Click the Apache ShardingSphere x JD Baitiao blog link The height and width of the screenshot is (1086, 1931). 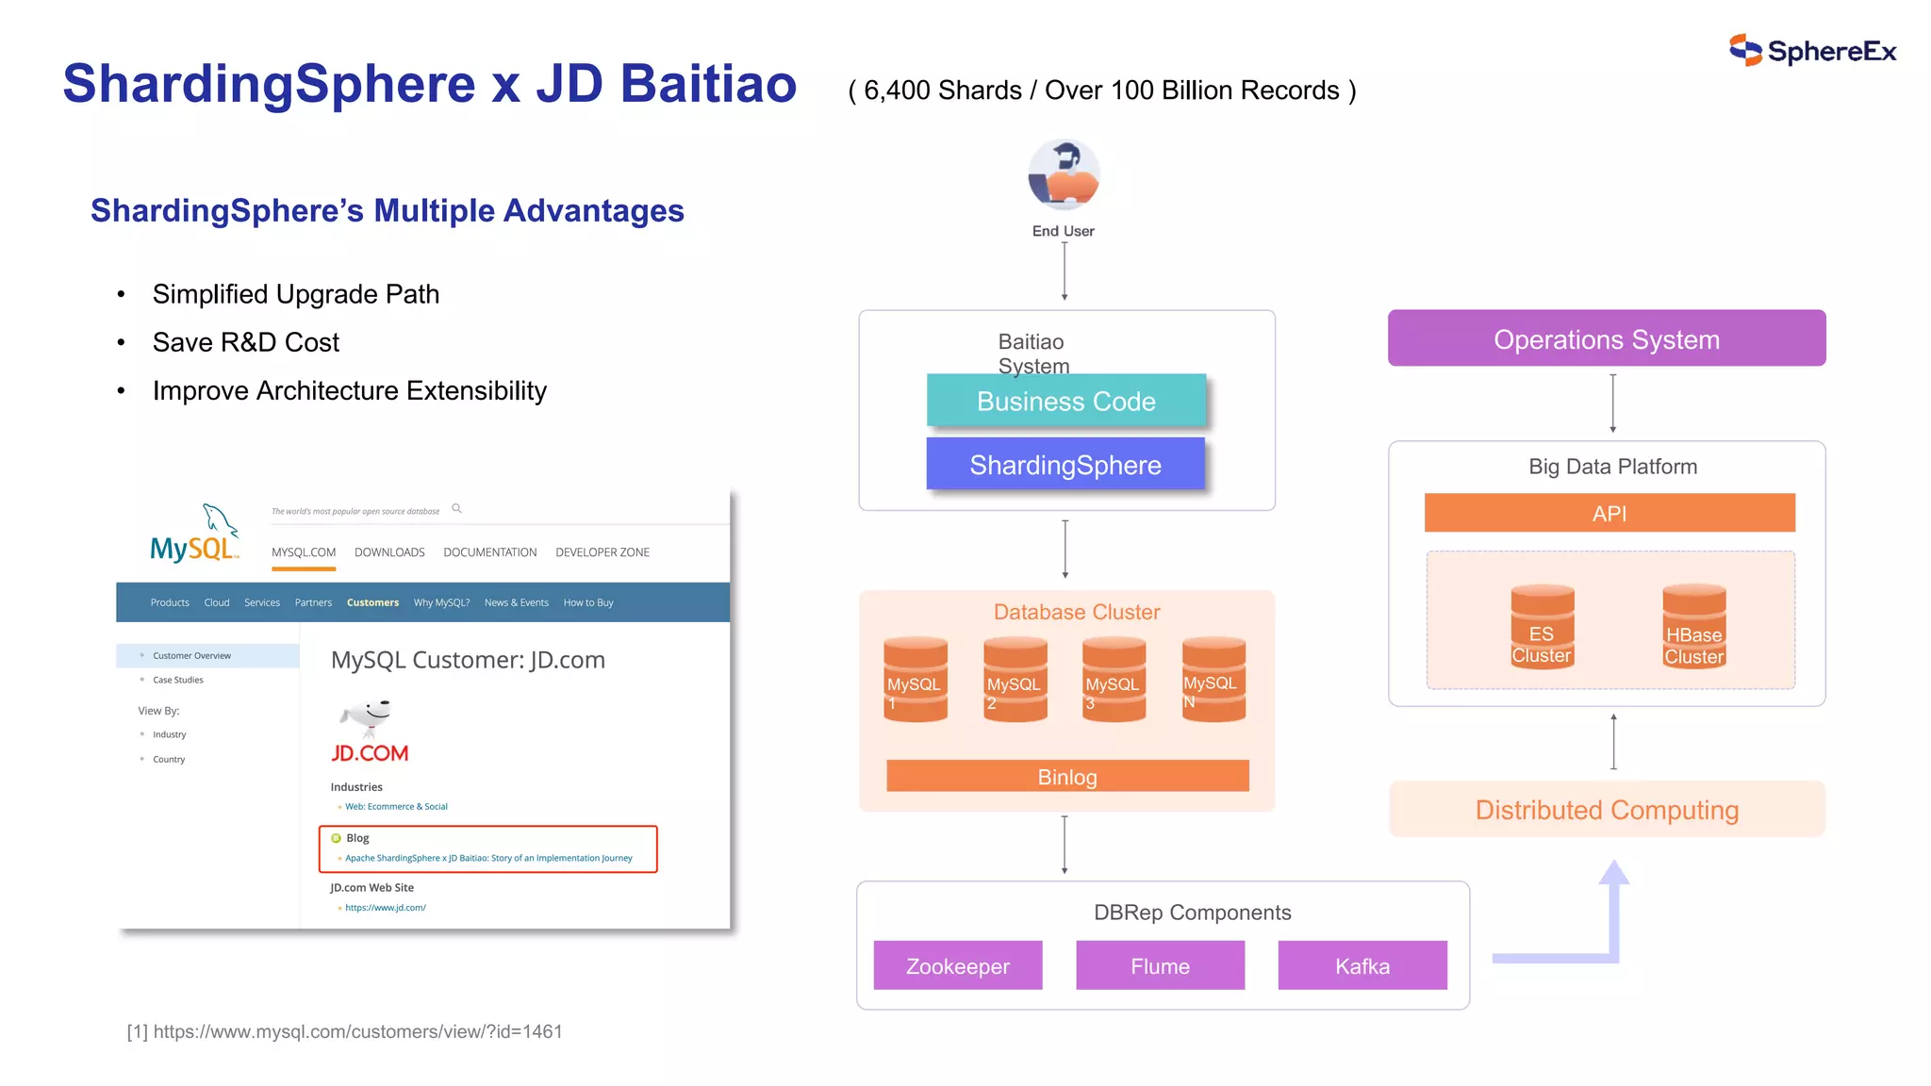488,859
